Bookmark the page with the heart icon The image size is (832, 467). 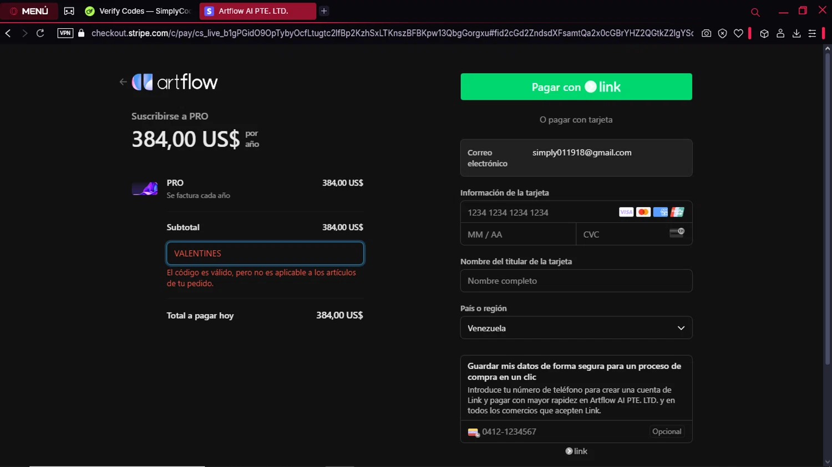coord(738,33)
